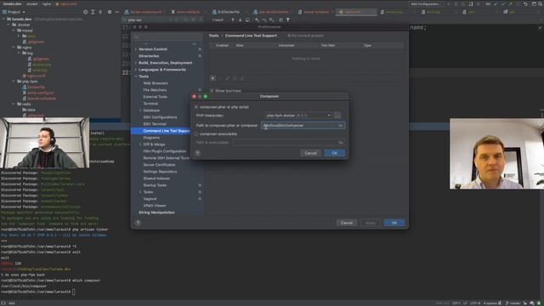Browse for the composer.phar path folder icon
This screenshot has height=306, width=544.
[341, 125]
